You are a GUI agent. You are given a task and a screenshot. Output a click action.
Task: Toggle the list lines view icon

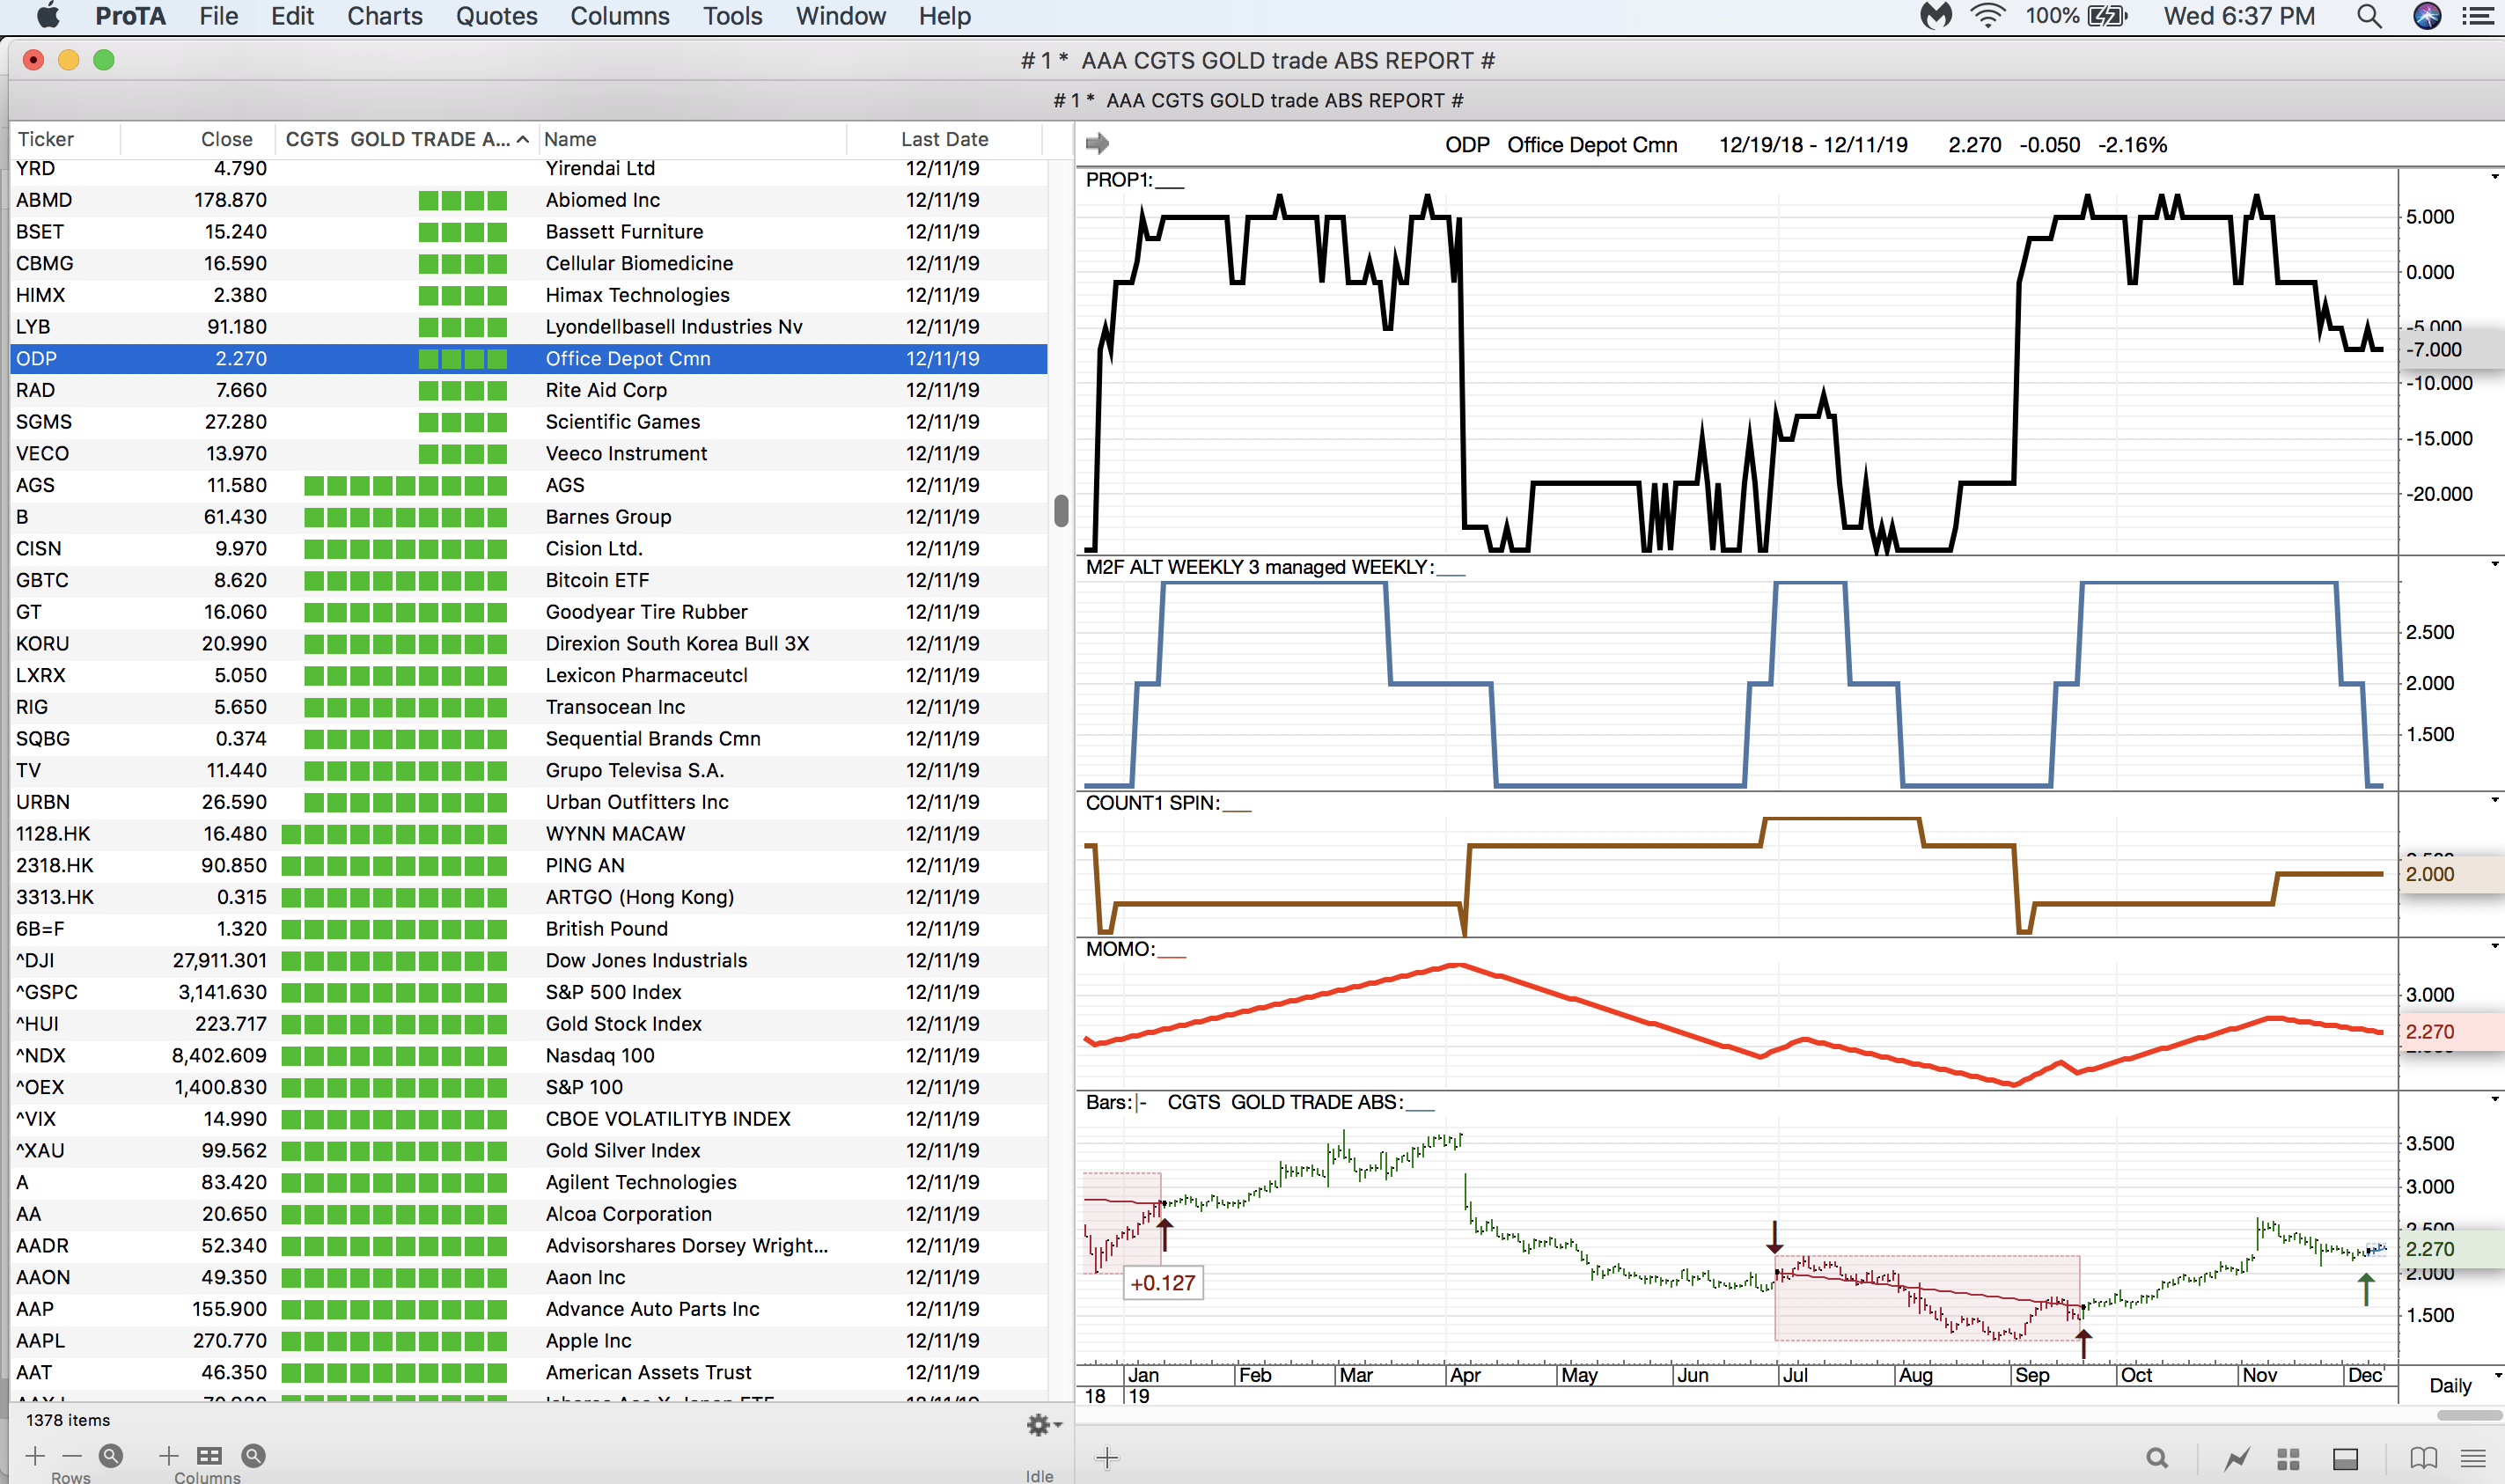(2473, 1459)
